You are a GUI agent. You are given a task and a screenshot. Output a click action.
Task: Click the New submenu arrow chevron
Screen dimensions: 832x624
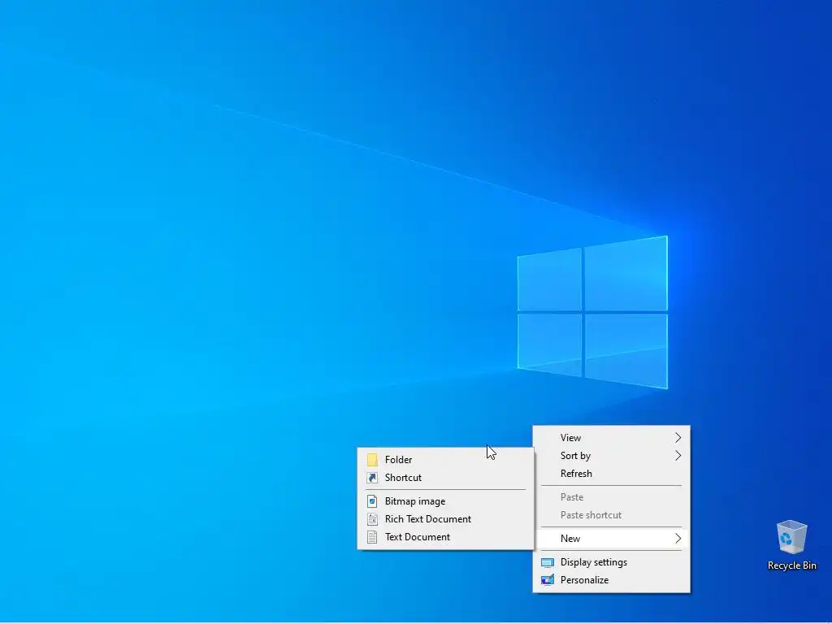pyautogui.click(x=678, y=539)
